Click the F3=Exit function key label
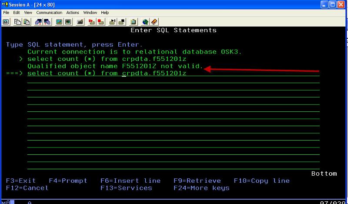The image size is (348, 204). (20, 181)
